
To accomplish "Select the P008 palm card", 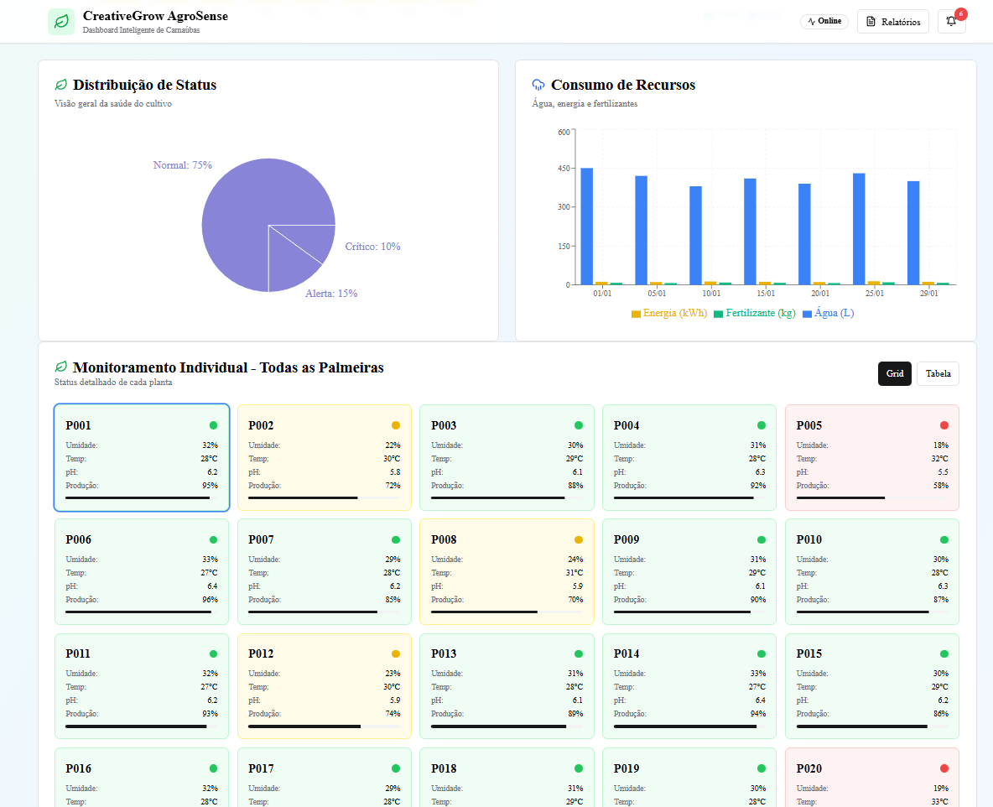I will pyautogui.click(x=507, y=571).
